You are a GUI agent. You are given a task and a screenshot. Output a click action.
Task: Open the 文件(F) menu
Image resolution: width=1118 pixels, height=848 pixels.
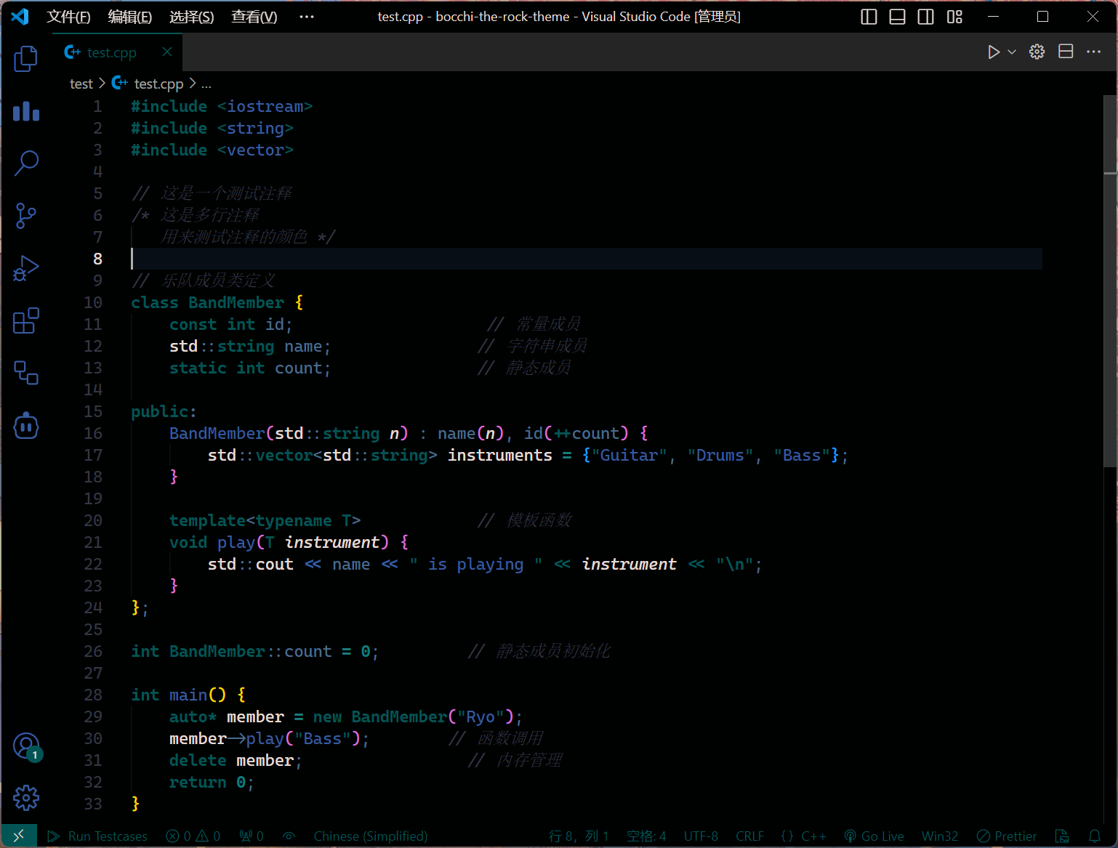click(68, 17)
